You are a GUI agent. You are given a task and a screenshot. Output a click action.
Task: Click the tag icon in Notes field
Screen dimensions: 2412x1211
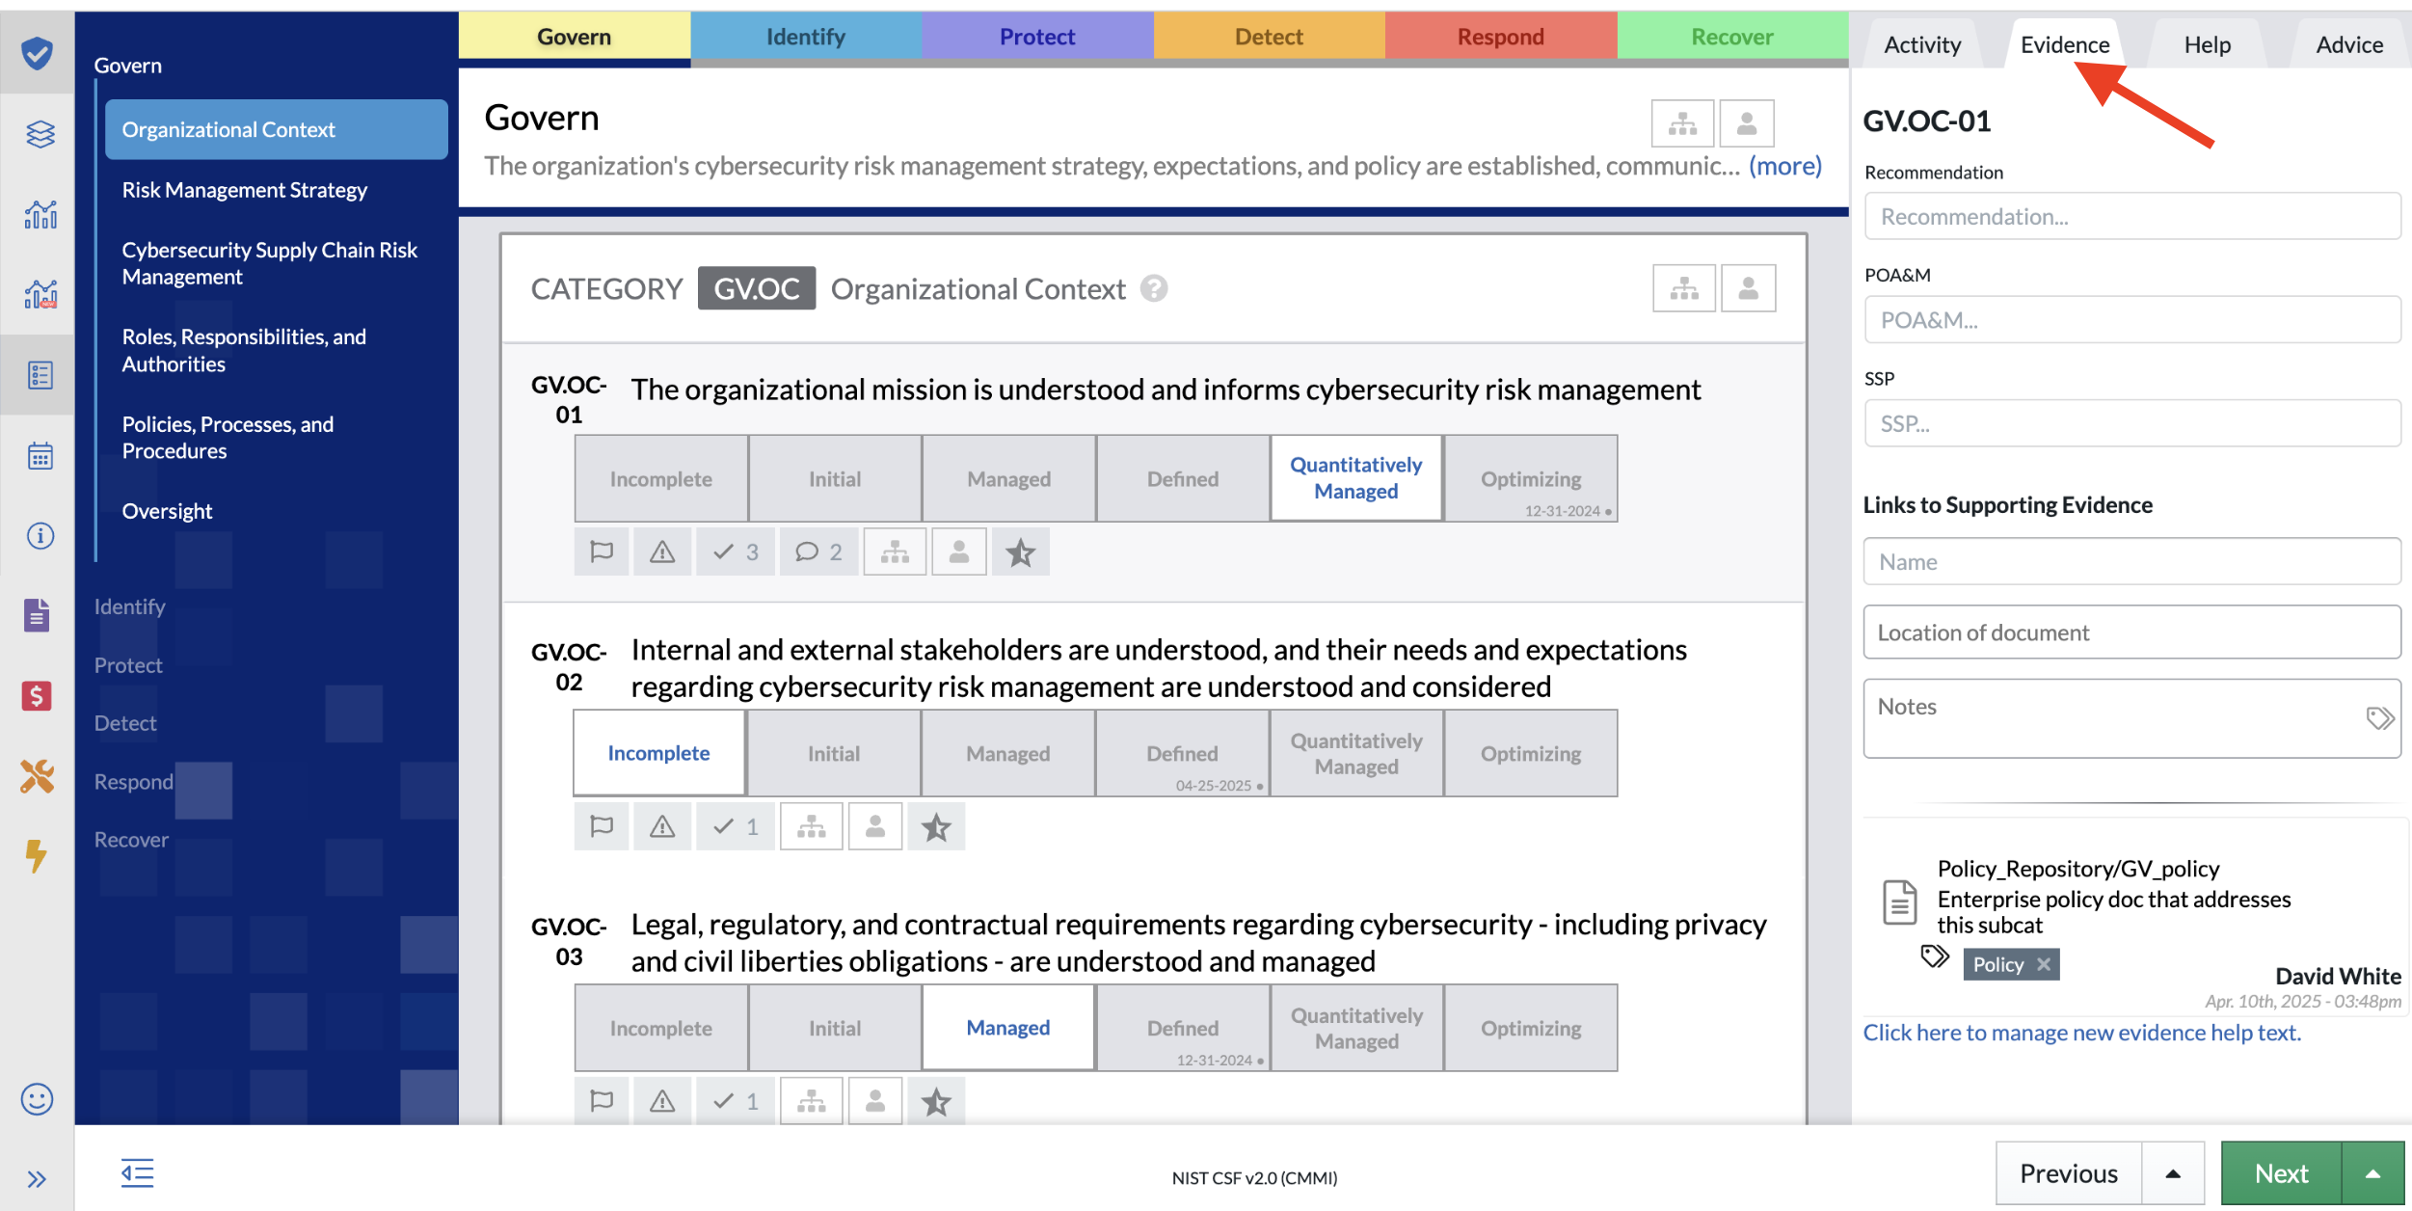click(2379, 717)
